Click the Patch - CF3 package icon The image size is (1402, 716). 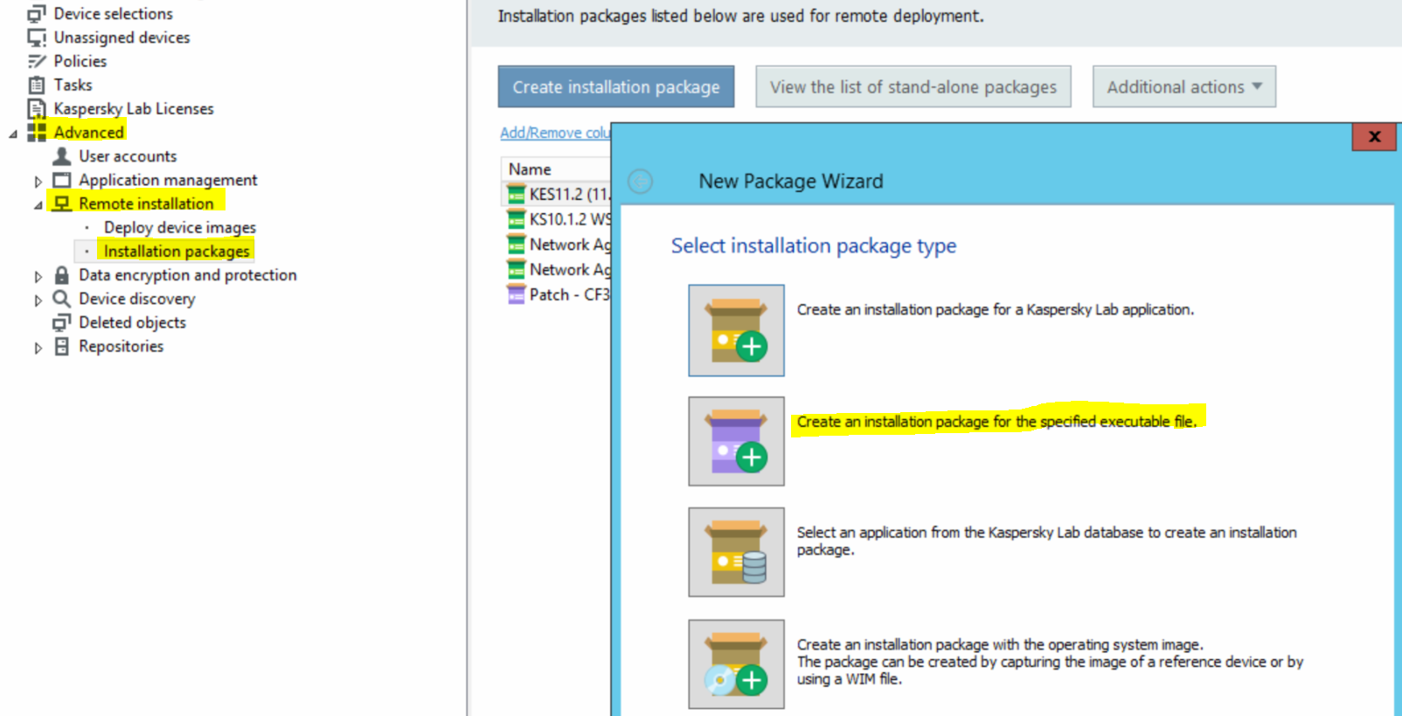coord(517,295)
